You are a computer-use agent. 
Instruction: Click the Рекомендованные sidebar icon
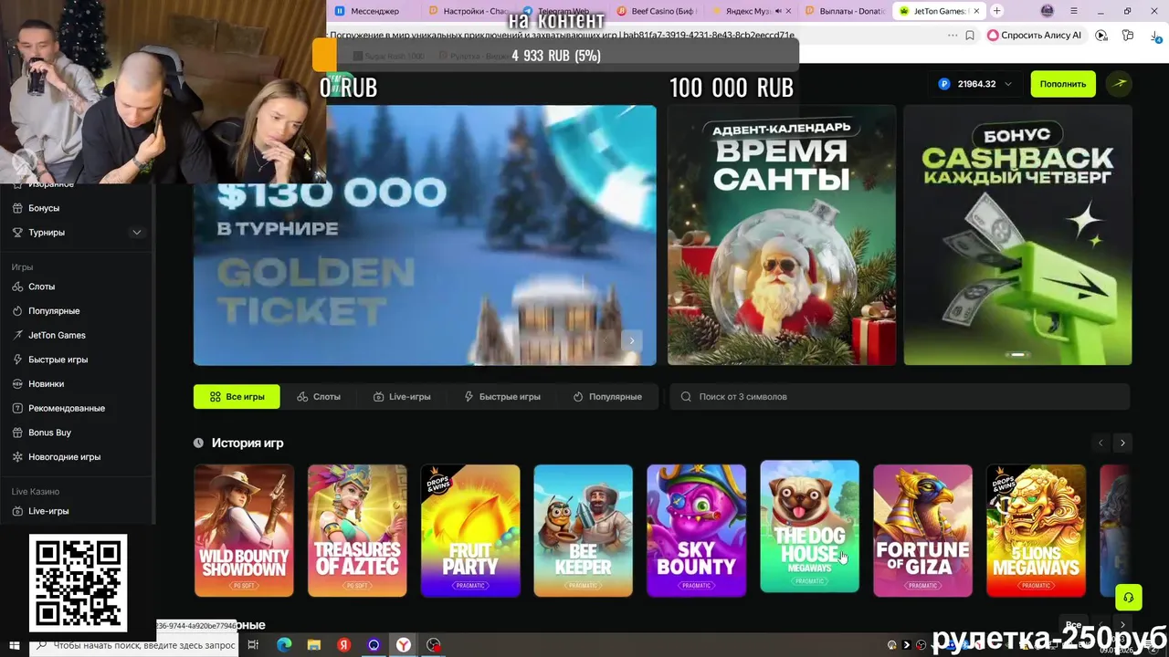click(18, 408)
